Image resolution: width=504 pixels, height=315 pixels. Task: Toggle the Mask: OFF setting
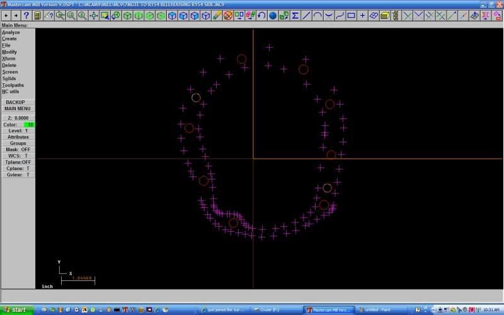point(18,149)
